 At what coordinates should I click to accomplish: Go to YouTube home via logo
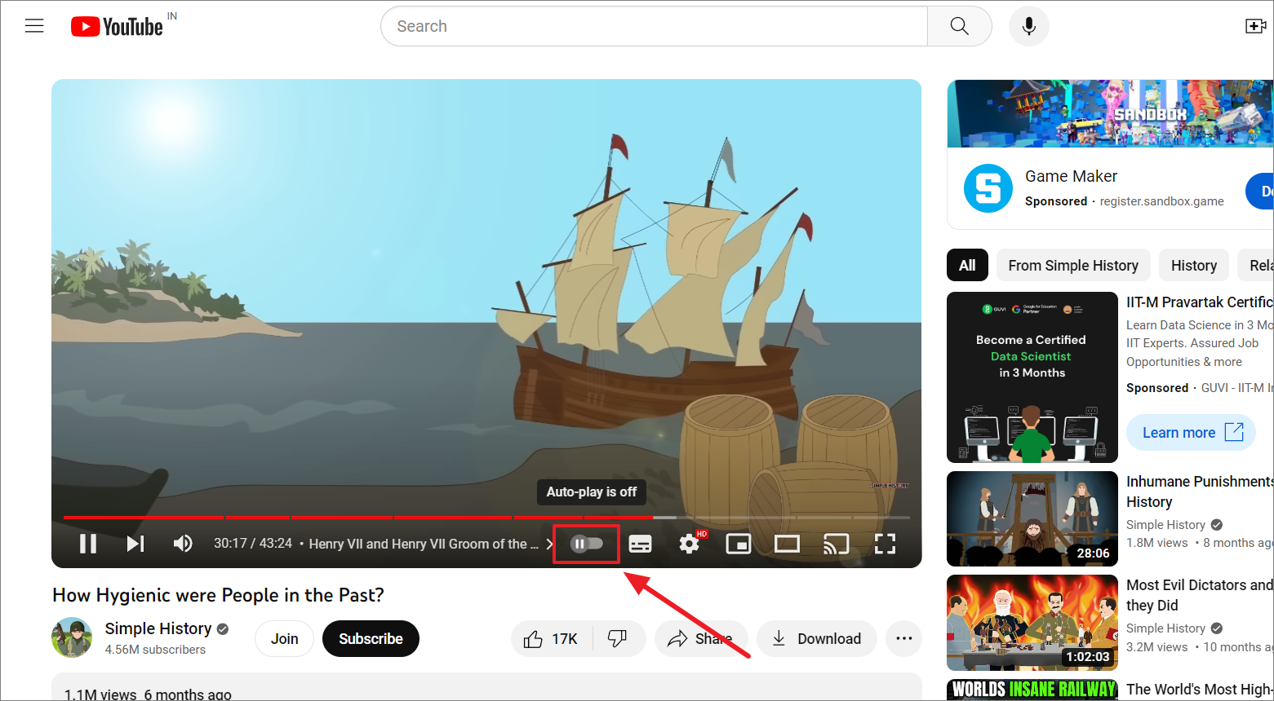(117, 26)
